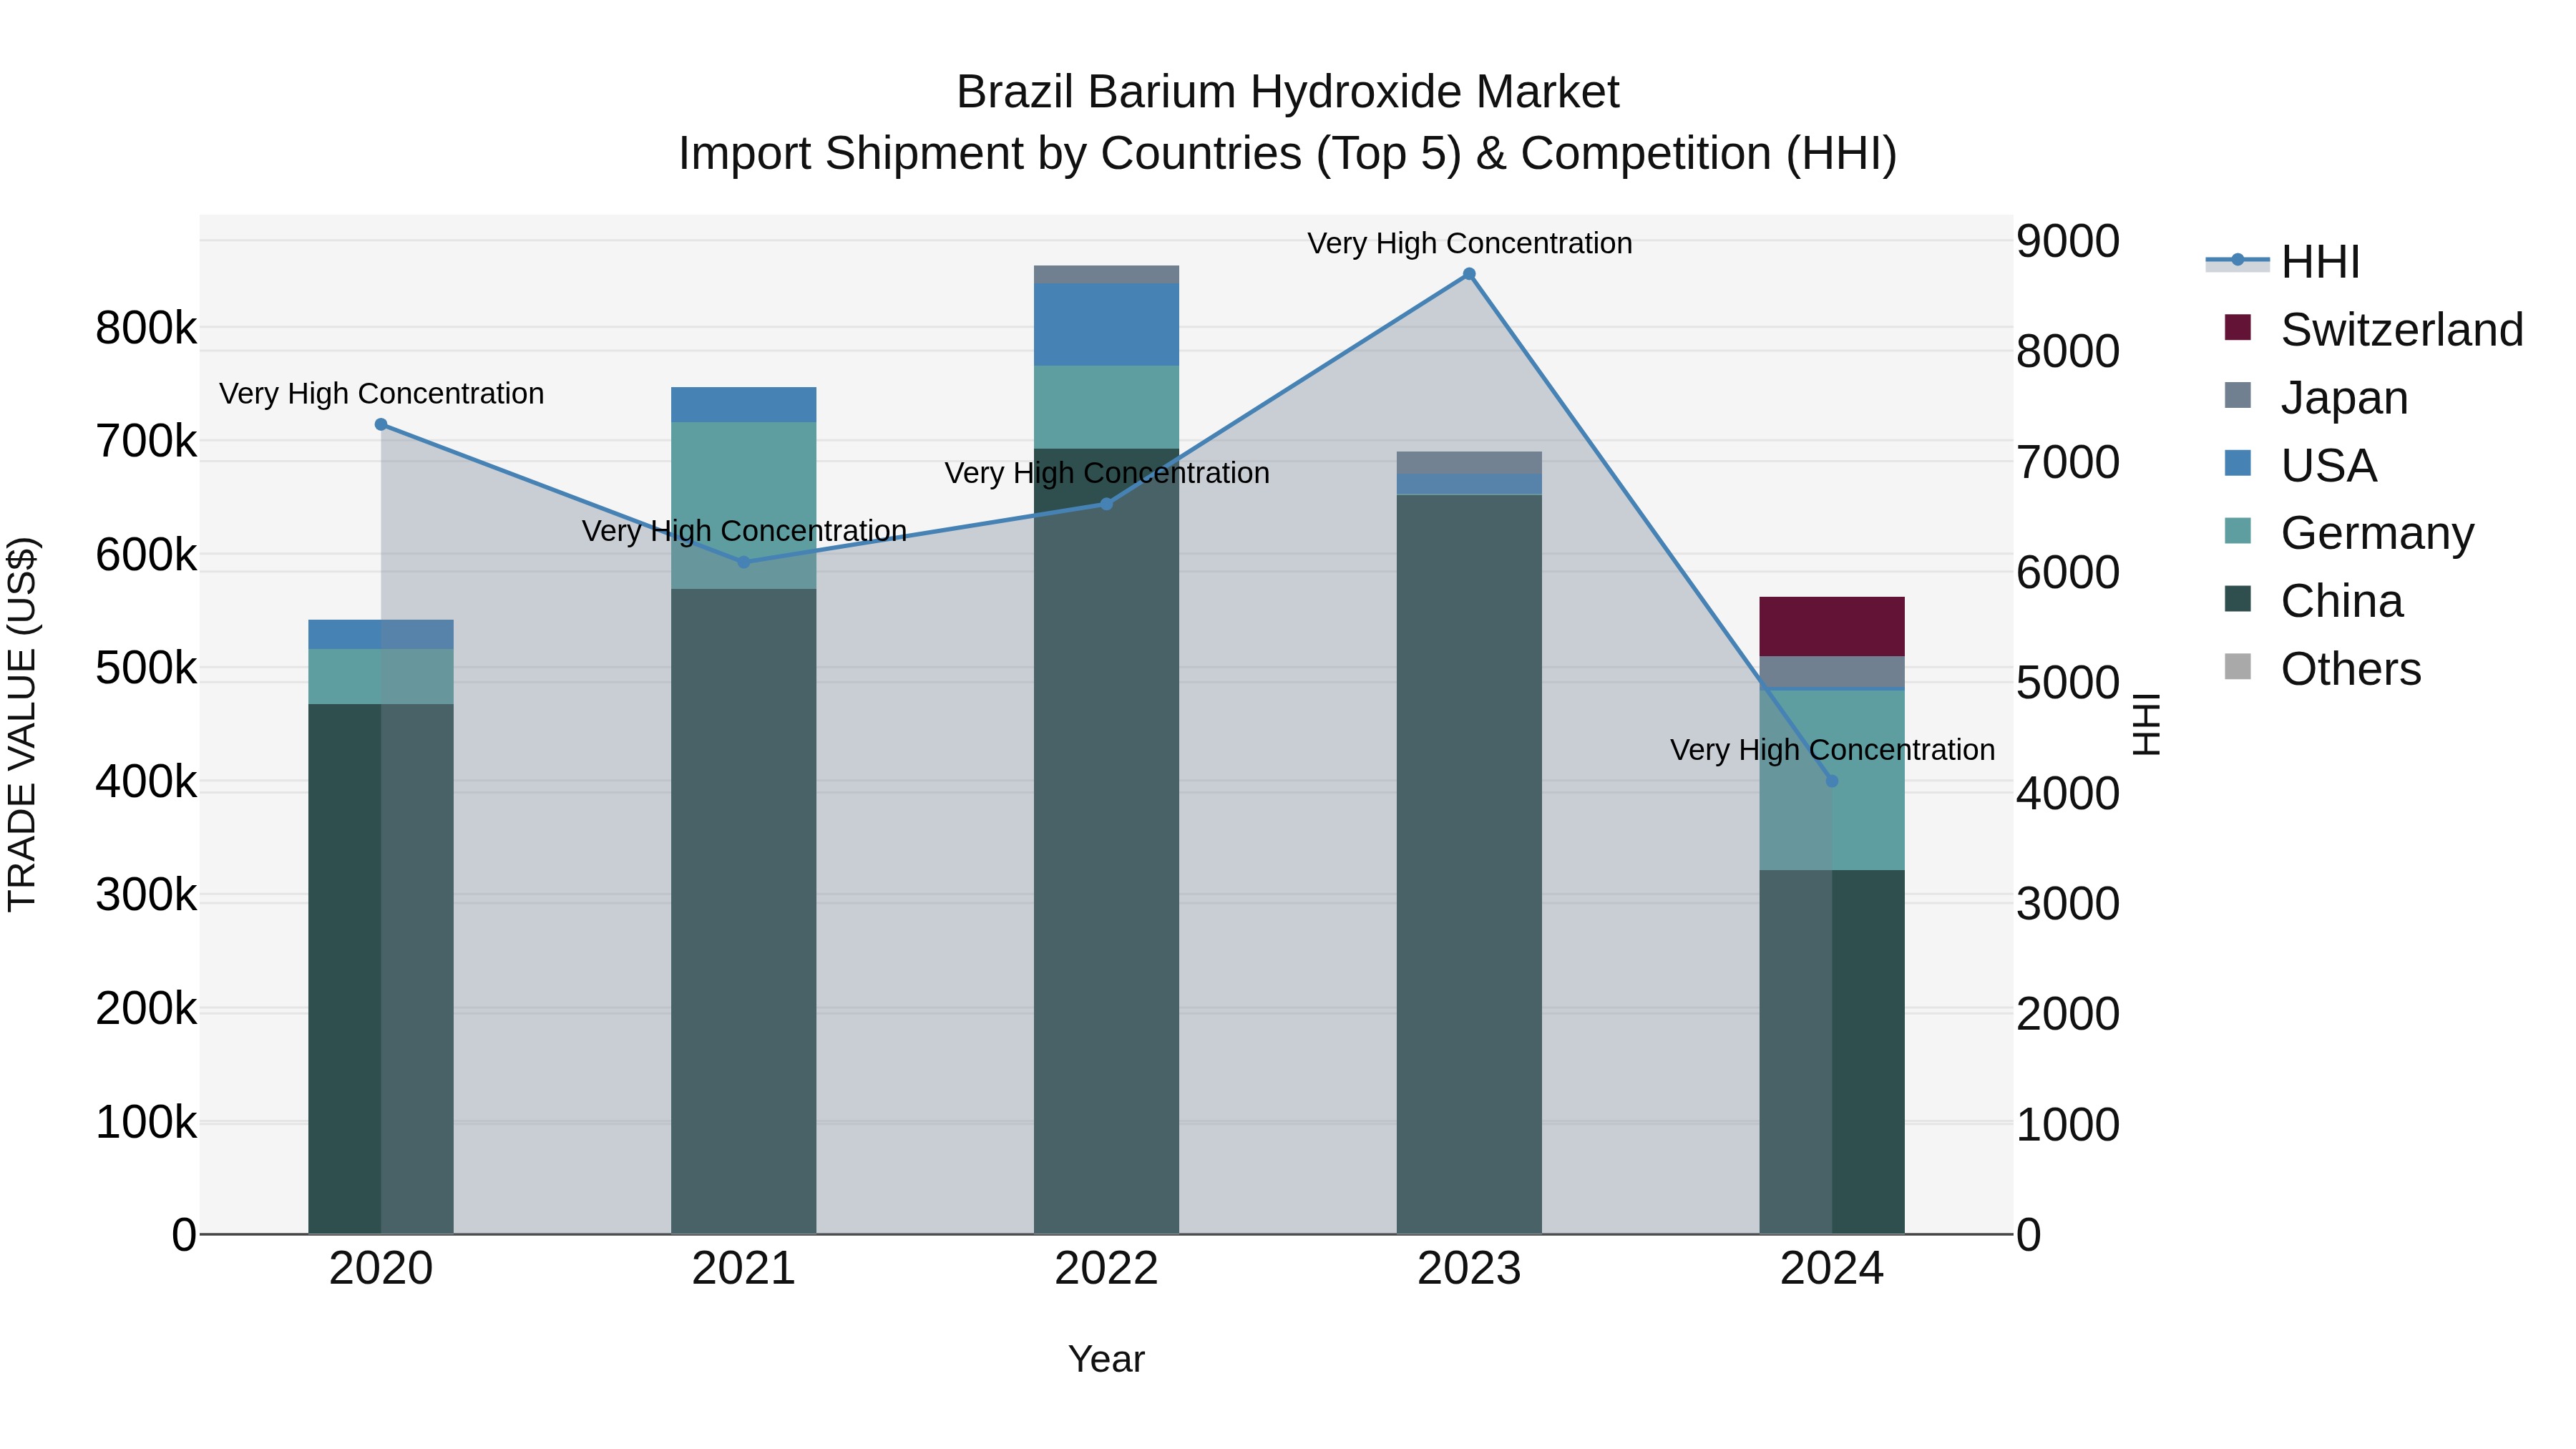Image resolution: width=2576 pixels, height=1449 pixels.
Task: Click 'Very High Concentration' label above 2023
Action: pos(1469,243)
